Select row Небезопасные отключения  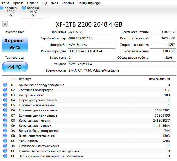point(87,146)
